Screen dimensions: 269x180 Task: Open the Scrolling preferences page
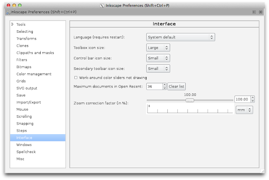click(24, 116)
